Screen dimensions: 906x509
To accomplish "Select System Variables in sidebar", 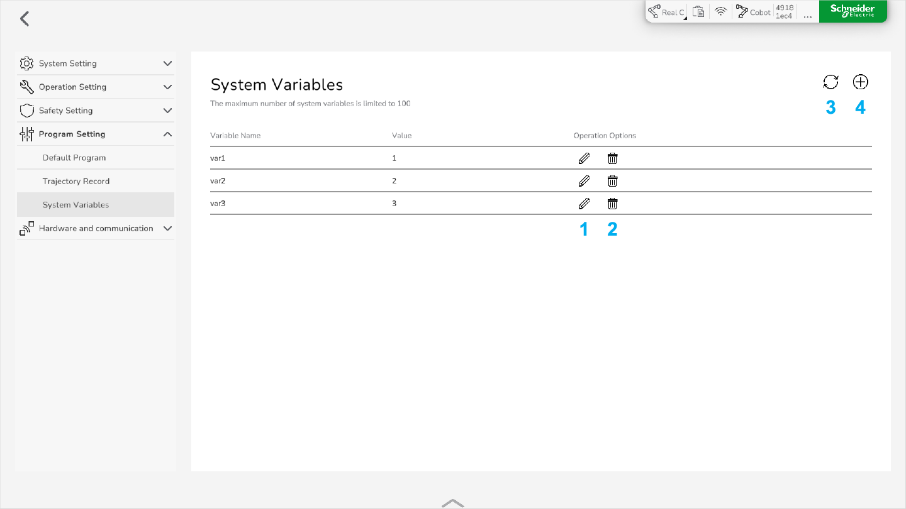I will click(x=96, y=205).
